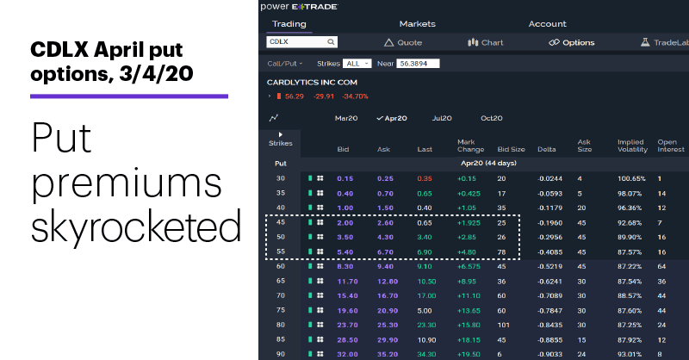Click the Implied Volatility column header
The image size is (689, 360).
point(632,146)
